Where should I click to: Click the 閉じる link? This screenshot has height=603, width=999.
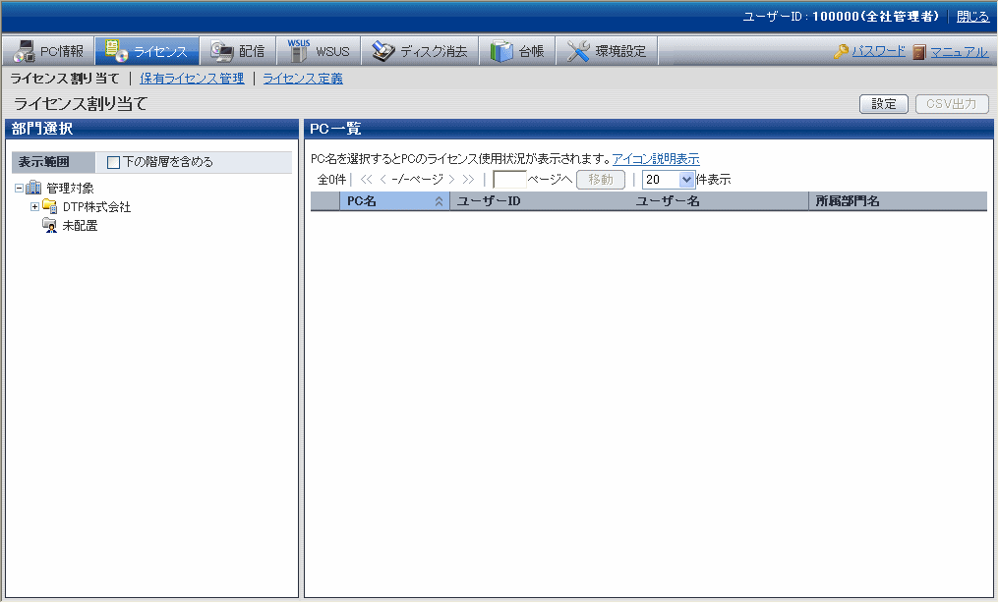coord(972,17)
